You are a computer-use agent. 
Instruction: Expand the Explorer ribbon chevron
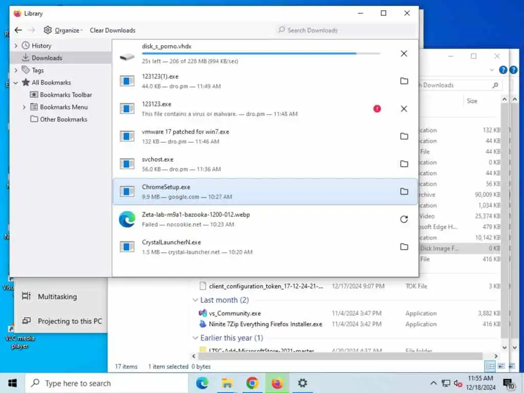tap(492, 70)
